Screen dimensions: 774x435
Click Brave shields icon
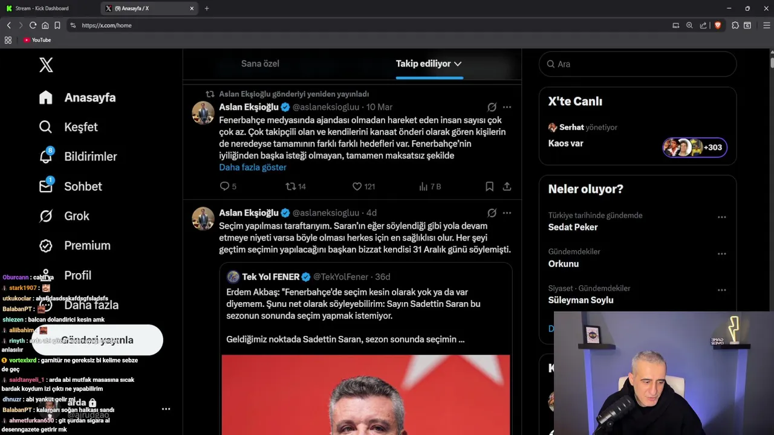[718, 25]
